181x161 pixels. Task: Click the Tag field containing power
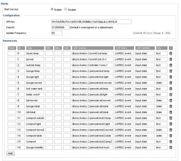[x=35, y=59]
